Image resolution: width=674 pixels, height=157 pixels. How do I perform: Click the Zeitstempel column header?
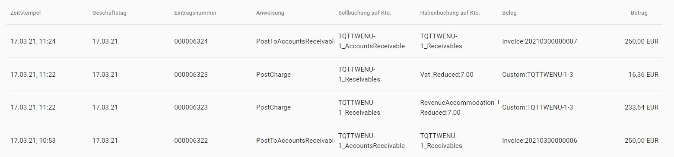(25, 13)
